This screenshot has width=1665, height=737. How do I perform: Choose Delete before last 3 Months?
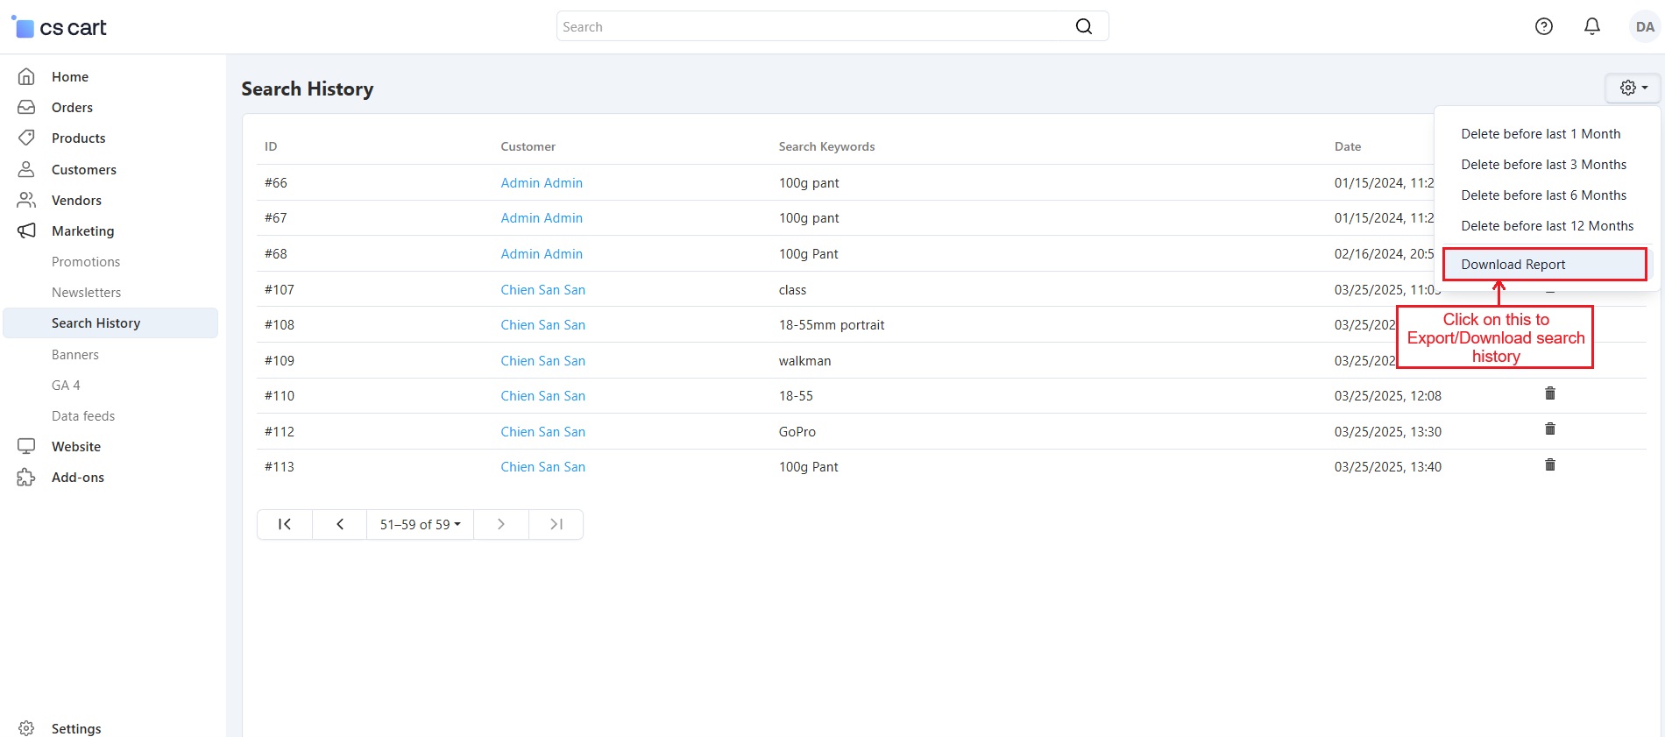coord(1543,165)
